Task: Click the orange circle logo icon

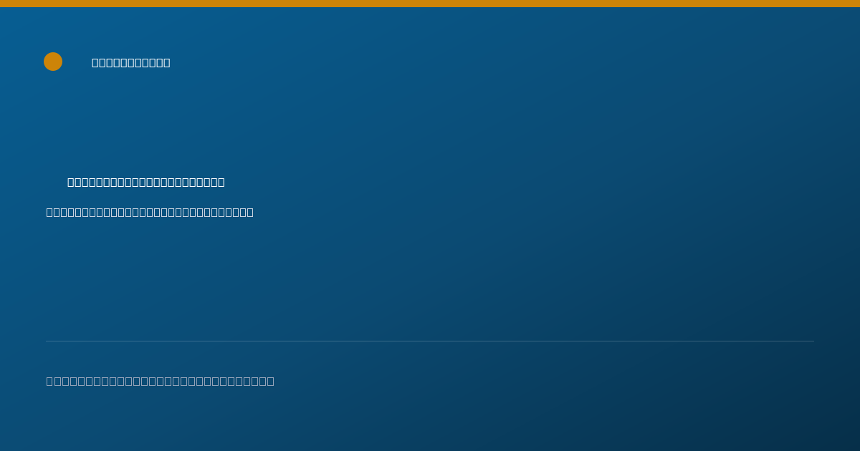Action: [53, 62]
